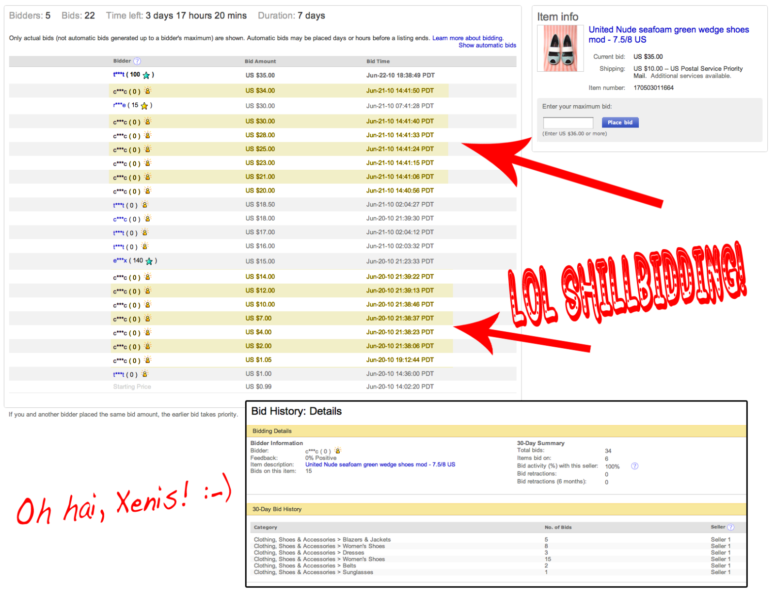This screenshot has width=775, height=614.
Task: Show automatic bids via the link
Action: [x=487, y=45]
